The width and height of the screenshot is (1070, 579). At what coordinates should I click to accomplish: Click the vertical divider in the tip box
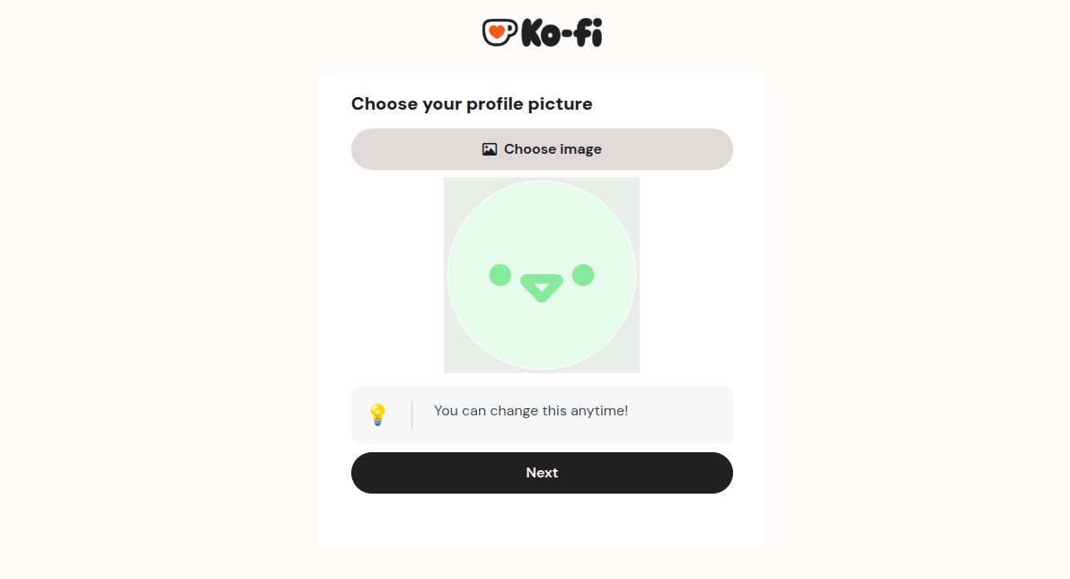pyautogui.click(x=411, y=414)
